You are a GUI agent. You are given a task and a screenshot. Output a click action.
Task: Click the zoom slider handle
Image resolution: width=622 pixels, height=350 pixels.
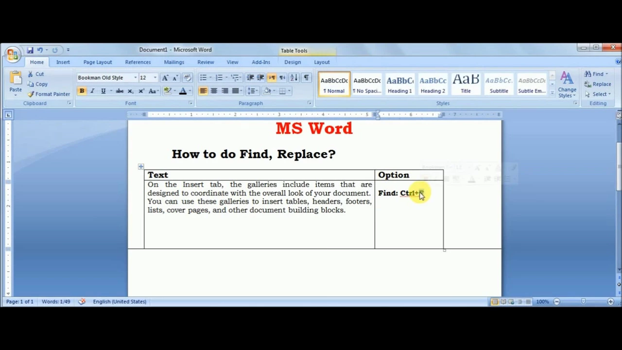click(583, 302)
